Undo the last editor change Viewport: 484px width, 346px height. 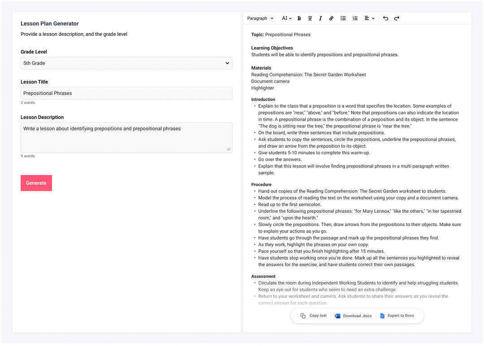click(385, 18)
